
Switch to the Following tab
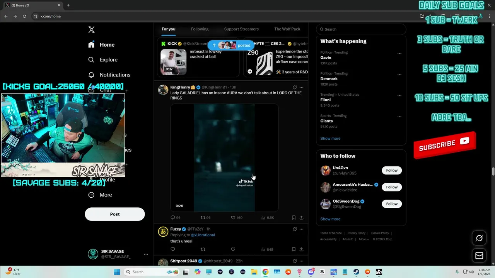click(200, 29)
